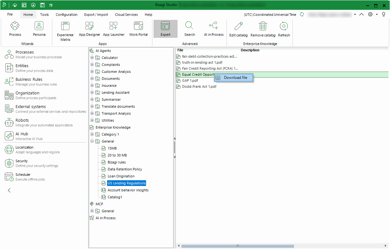Viewport: 390px width, 249px height.
Task: Select Catalog1 tree item
Action: click(115, 197)
